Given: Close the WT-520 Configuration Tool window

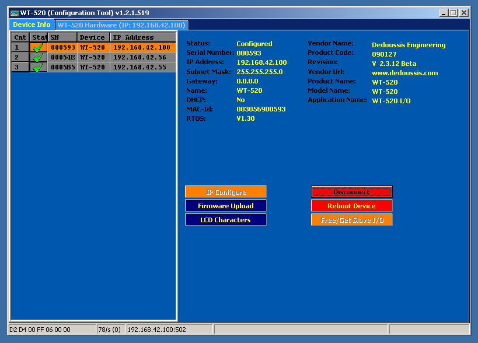Looking at the screenshot, I should 464,13.
